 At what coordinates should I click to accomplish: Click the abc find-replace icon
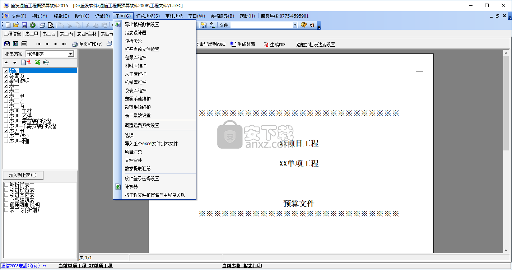212,25
